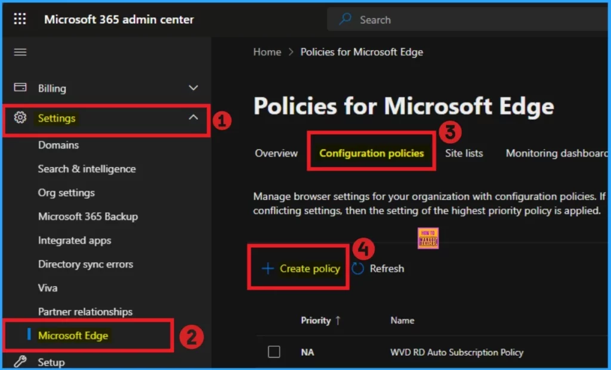Open the Setup section
This screenshot has width=611, height=370.
(51, 362)
